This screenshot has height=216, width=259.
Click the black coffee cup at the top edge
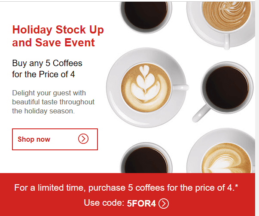point(146,17)
